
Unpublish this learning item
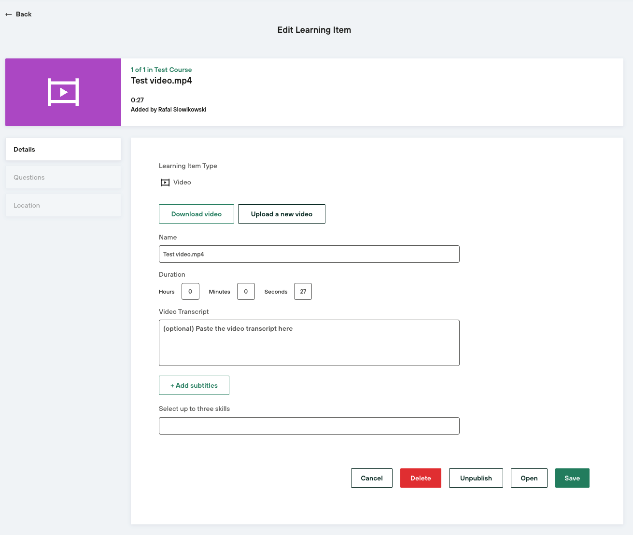476,478
